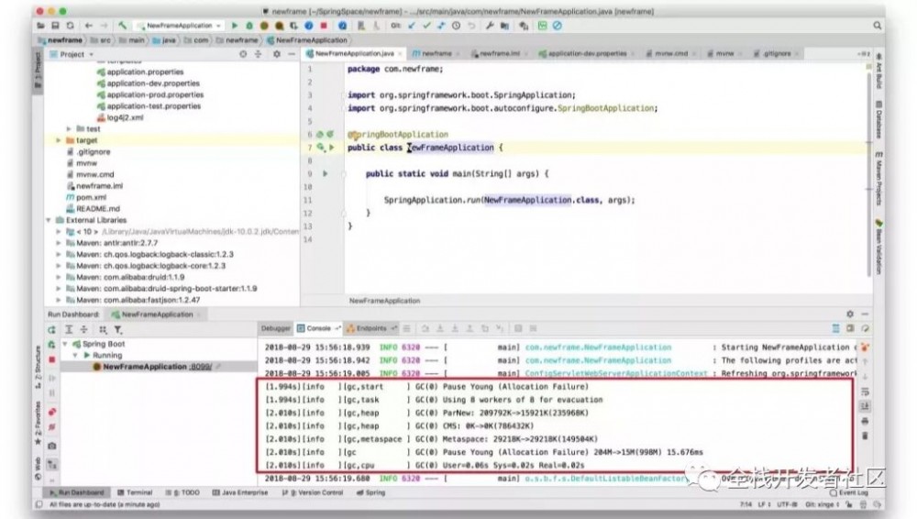Open the Structure side tool window

tap(38, 368)
